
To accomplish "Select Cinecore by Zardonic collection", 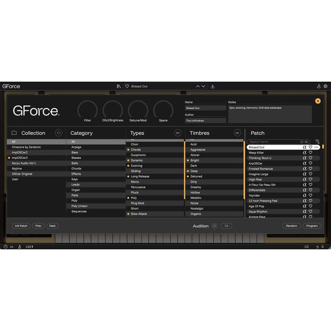I will (36, 147).
